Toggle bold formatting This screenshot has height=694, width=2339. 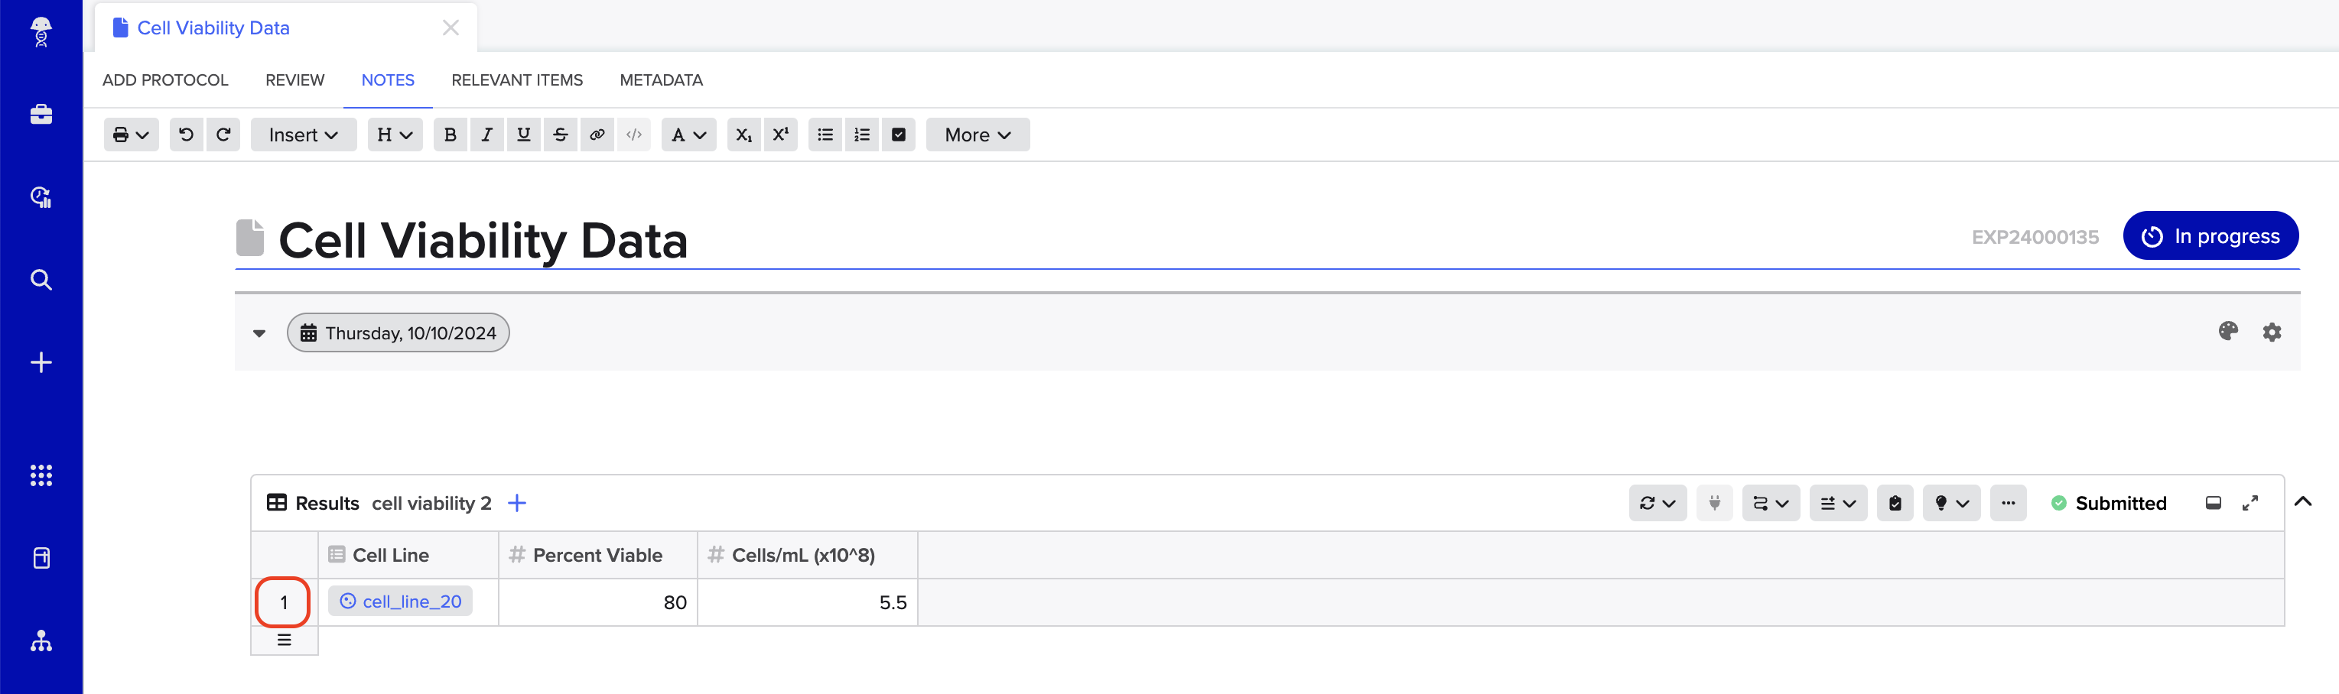(x=451, y=135)
